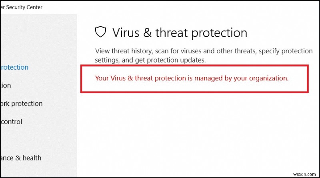Click 'specify protection' in the description text
The image size is (320, 178).
(x=284, y=51)
